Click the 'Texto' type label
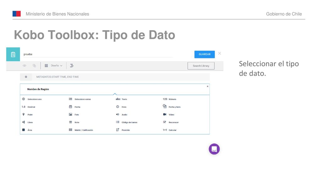The height and width of the screenshot is (181, 322). [125, 99]
